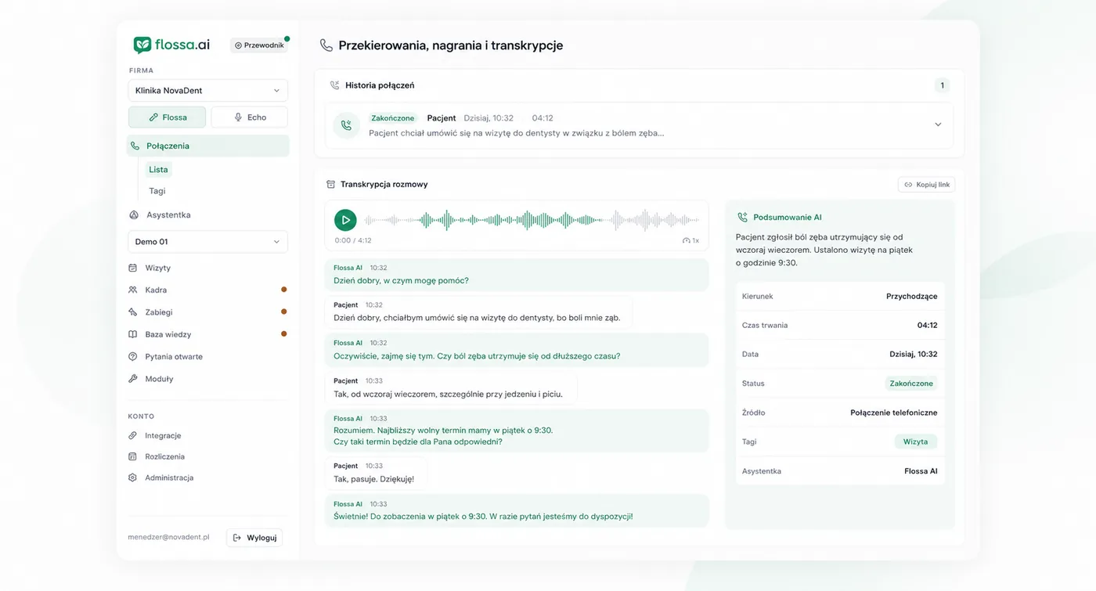Switch to the Echo mode toggle
The height and width of the screenshot is (591, 1096).
tap(249, 117)
